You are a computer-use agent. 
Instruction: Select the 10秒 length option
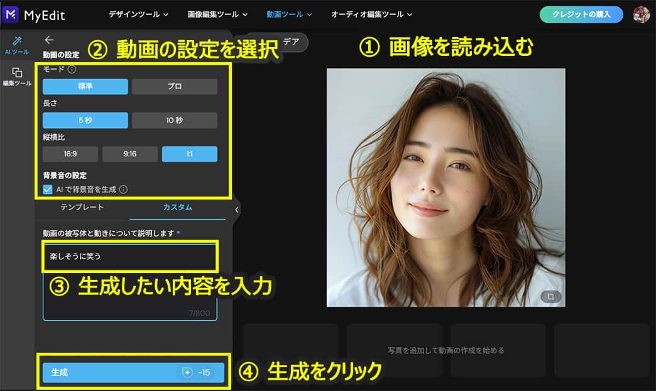point(174,120)
